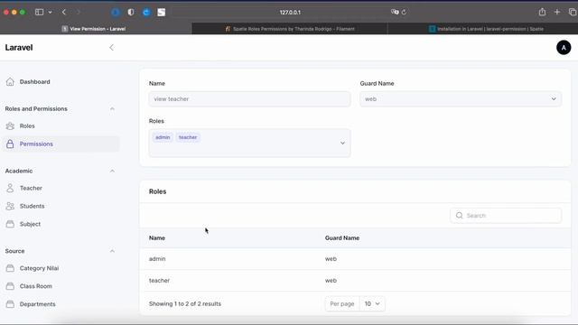Click the blue arrow extension icon
Viewport: 578px width, 325px height.
(146, 12)
